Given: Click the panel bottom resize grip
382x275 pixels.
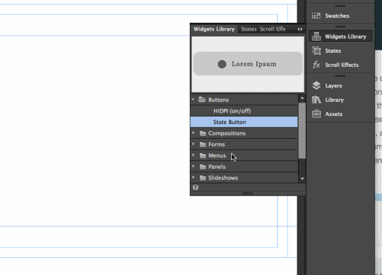Looking at the screenshot, I should tap(248, 194).
